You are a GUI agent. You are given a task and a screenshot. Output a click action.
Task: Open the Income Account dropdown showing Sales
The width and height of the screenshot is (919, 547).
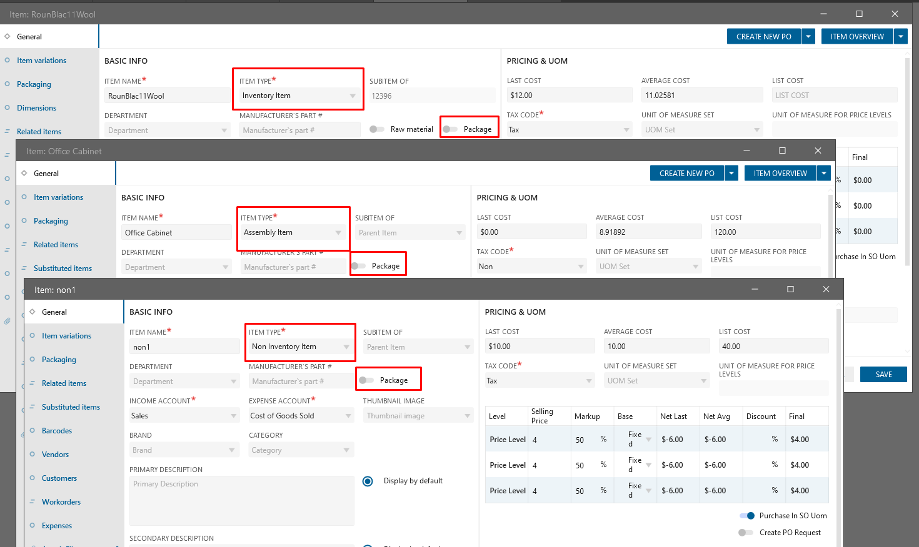coord(184,416)
